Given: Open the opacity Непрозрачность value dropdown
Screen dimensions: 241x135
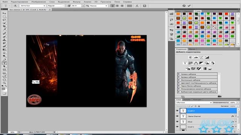Looking at the screenshot, I should point(238,102).
